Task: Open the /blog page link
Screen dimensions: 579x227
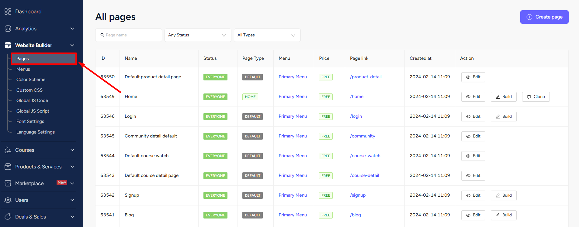Action: [355, 215]
